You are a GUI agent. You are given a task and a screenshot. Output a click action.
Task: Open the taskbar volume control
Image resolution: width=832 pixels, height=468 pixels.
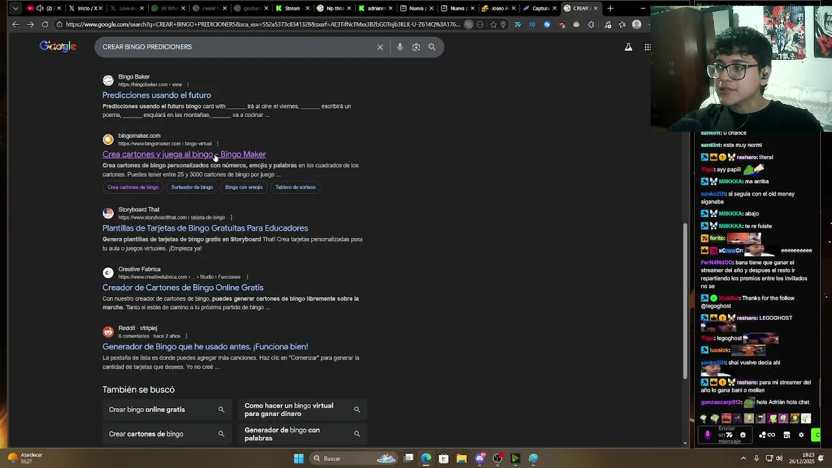[779, 458]
